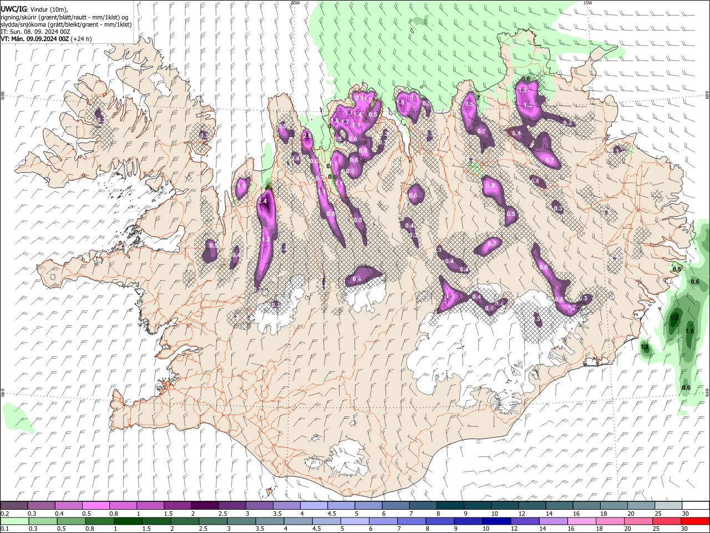The height and width of the screenshot is (533, 710).
Task: Click the lavender swatch between 4 and 4.5, snow scale
Action: 313,505
